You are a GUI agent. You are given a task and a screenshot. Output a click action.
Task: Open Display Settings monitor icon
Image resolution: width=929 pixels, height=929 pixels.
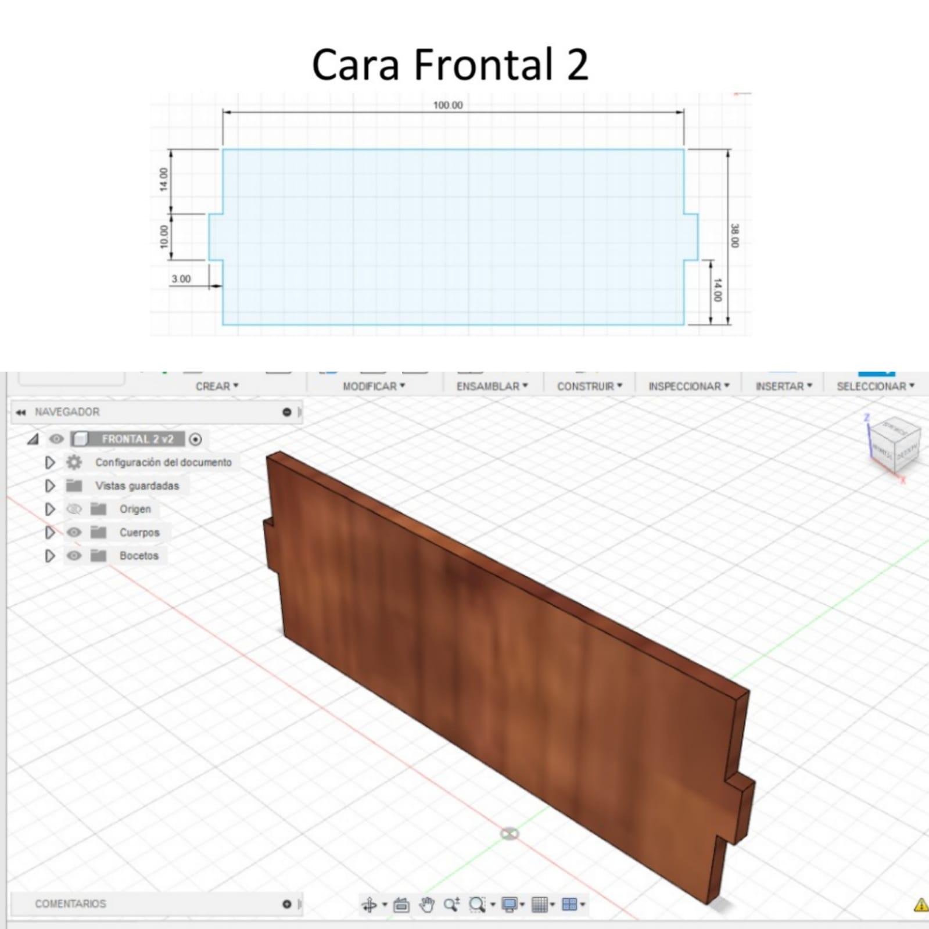tap(510, 905)
